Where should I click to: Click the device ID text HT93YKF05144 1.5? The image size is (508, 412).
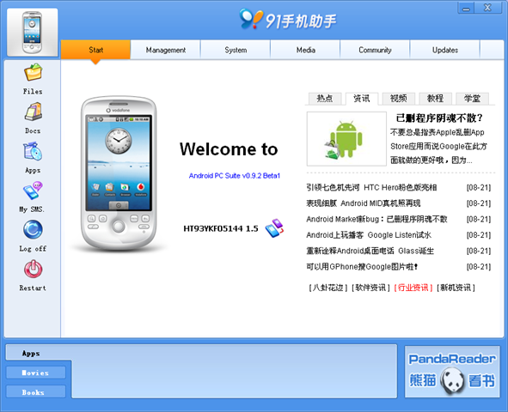click(221, 228)
